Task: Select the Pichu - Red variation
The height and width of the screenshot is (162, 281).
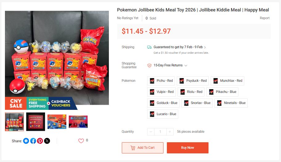Action: [161, 81]
